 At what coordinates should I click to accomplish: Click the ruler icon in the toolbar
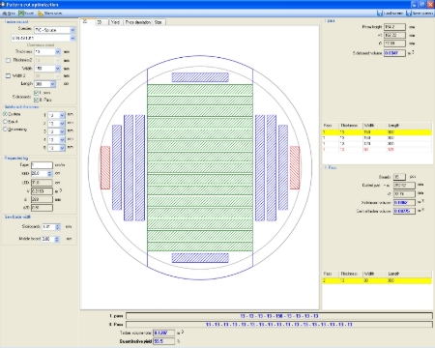pyautogui.click(x=41, y=14)
